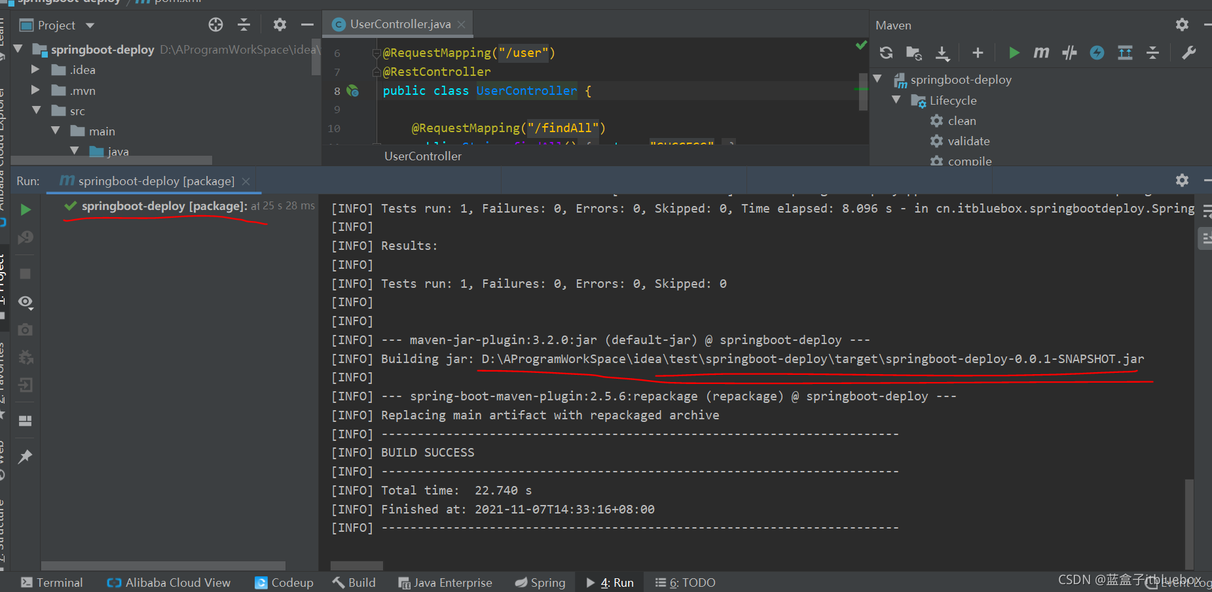Image resolution: width=1212 pixels, height=592 pixels.
Task: Open the Codeup tool window
Action: coord(284,582)
